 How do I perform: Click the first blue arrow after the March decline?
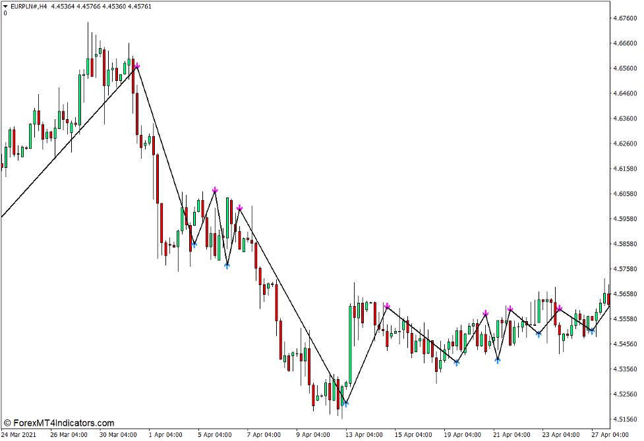(x=194, y=244)
